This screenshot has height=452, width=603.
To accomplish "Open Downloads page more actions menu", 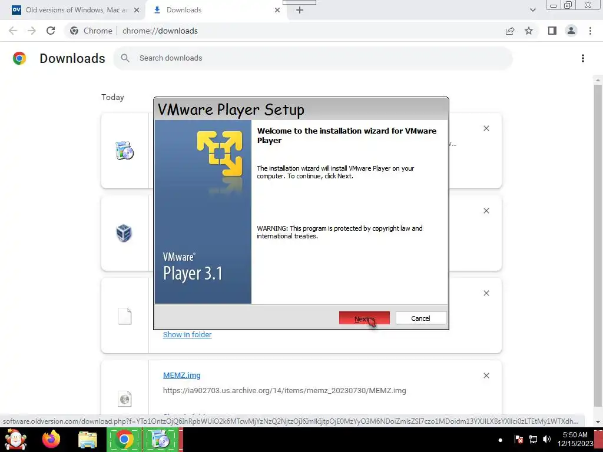I will pos(582,58).
